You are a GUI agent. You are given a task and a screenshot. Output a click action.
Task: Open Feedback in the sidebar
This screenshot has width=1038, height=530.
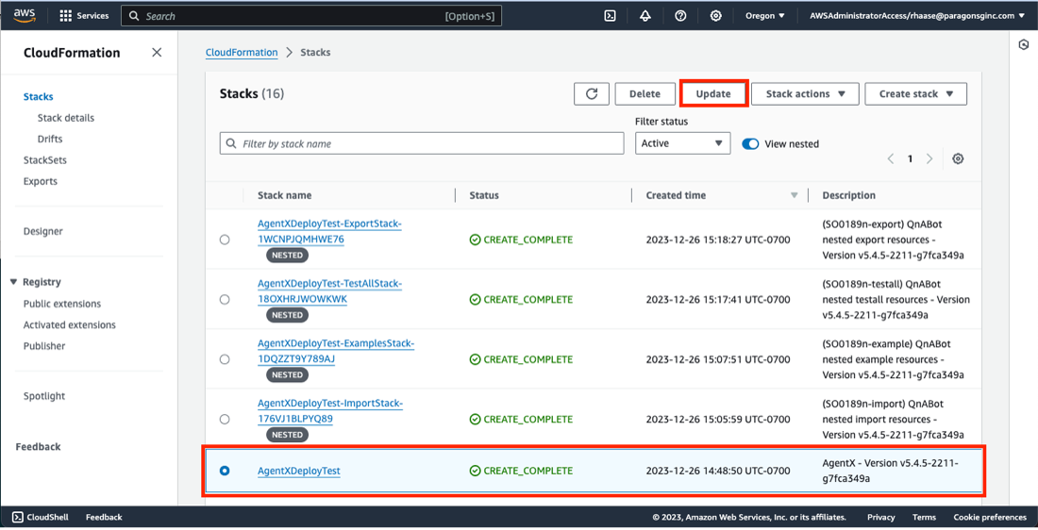click(x=38, y=447)
